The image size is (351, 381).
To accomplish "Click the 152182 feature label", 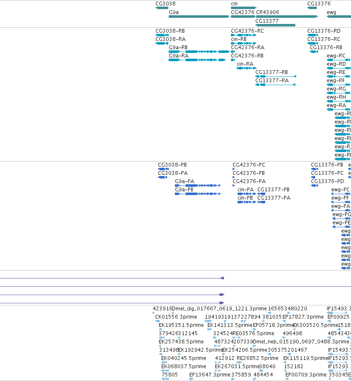I will 294,367.
